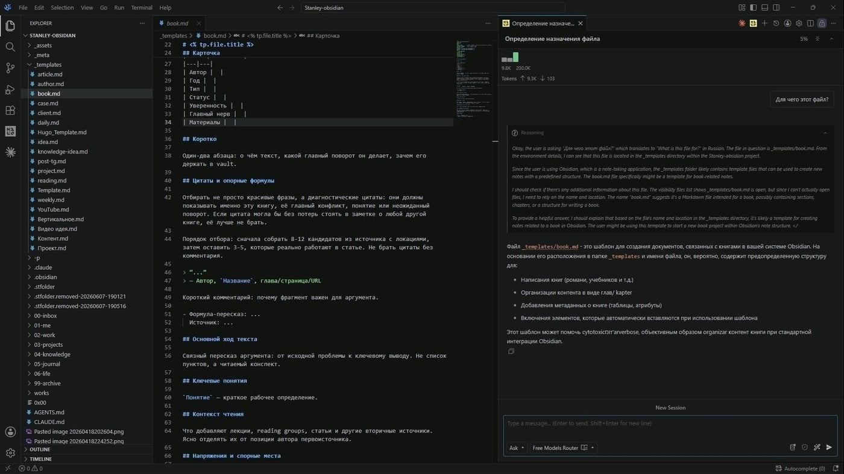Open the Accounts menu icon
This screenshot has height=474, width=844.
(10, 432)
